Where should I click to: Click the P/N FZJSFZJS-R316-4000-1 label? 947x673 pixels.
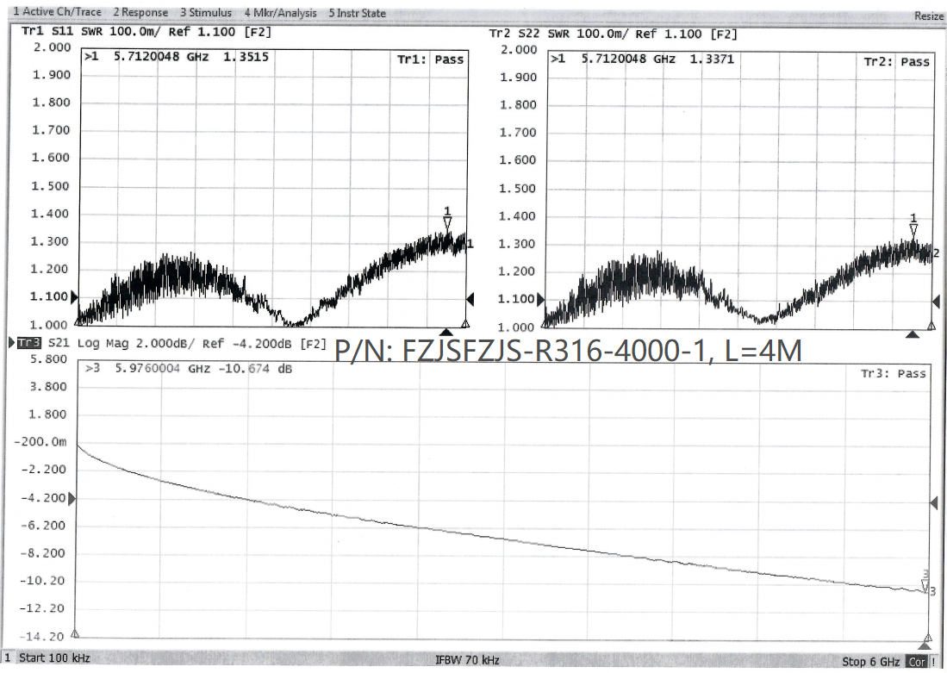tap(569, 351)
